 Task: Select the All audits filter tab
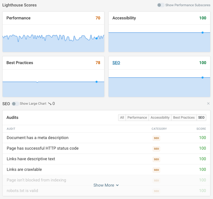122,117
